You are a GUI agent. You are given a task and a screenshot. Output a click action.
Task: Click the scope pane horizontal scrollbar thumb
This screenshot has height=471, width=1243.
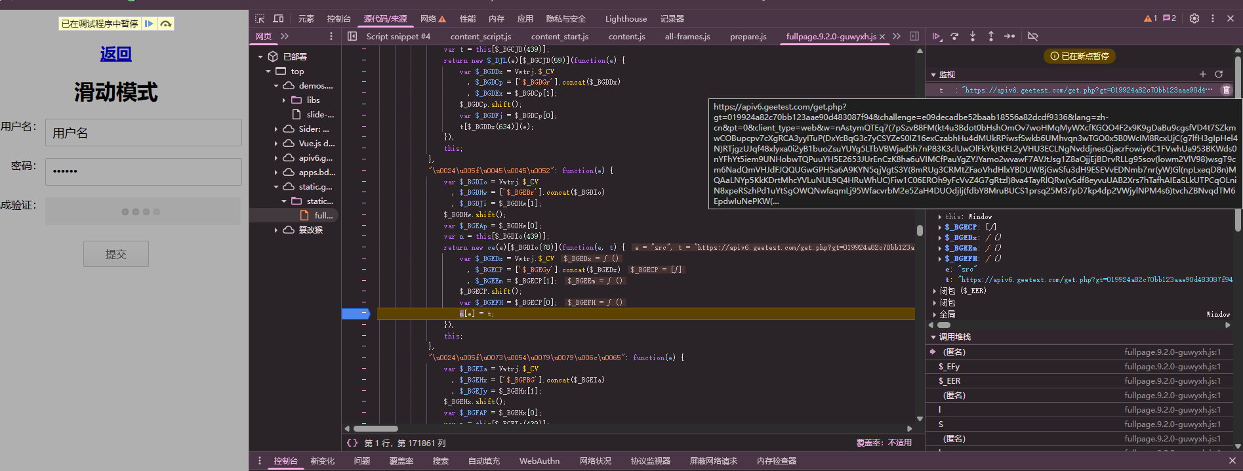click(944, 325)
